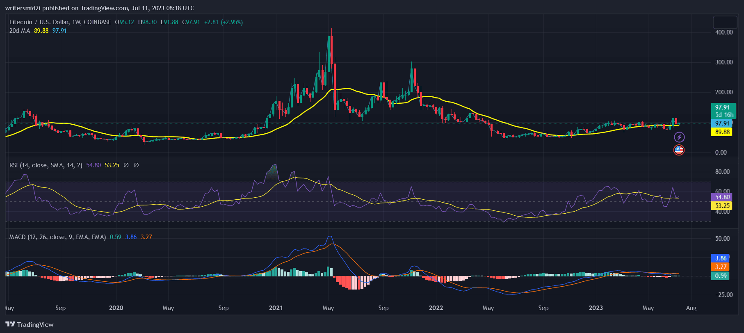
Task: Click the blue 3.86 MACD axis label
Action: (x=721, y=258)
